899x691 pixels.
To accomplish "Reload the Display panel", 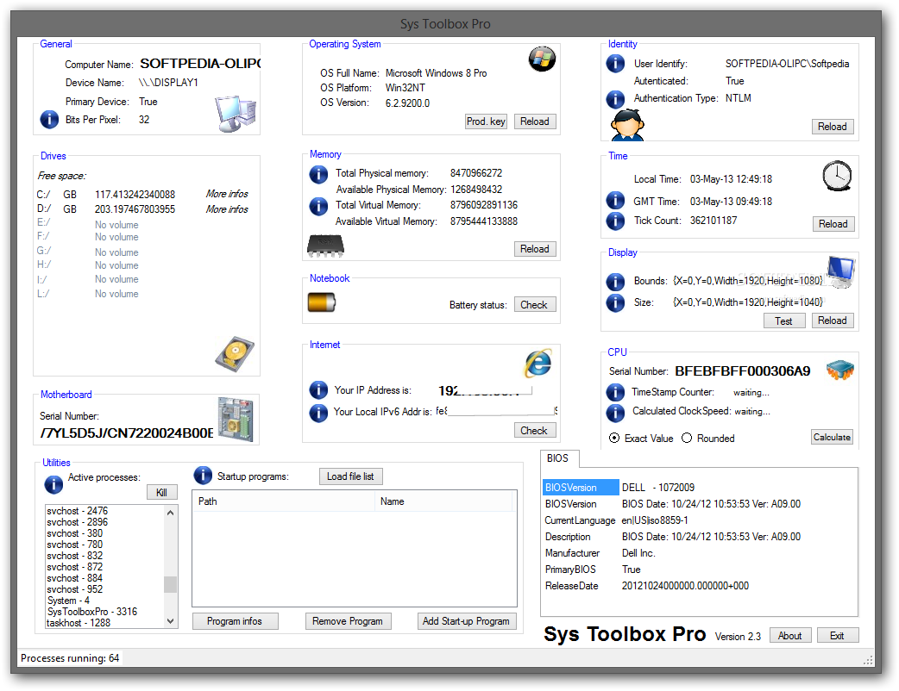I will click(x=833, y=321).
